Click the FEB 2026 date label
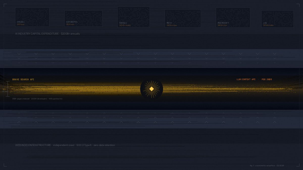Viewport: 303px width, 170px height. click(x=267, y=80)
